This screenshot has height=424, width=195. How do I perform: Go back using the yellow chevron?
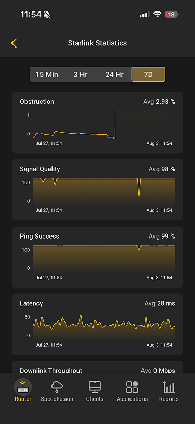tap(14, 43)
